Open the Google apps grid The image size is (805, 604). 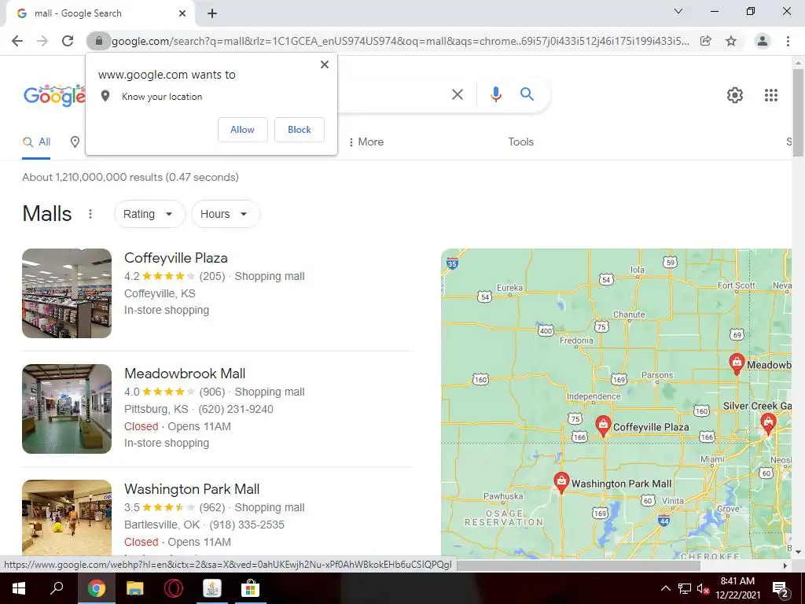point(771,95)
